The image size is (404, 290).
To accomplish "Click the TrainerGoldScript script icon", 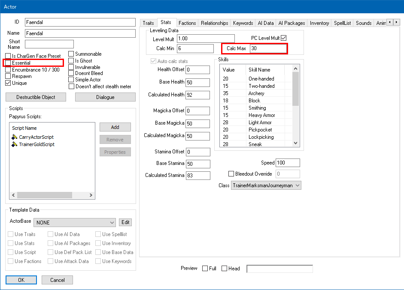I will (15, 144).
